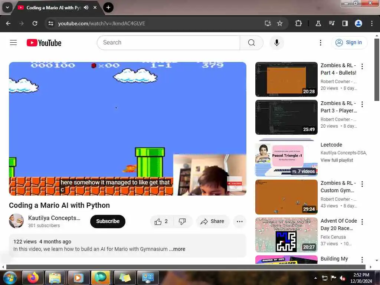Open options menu for Zombies Part 4

click(x=362, y=66)
